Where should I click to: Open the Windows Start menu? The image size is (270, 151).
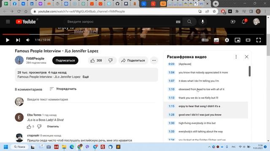6,147
